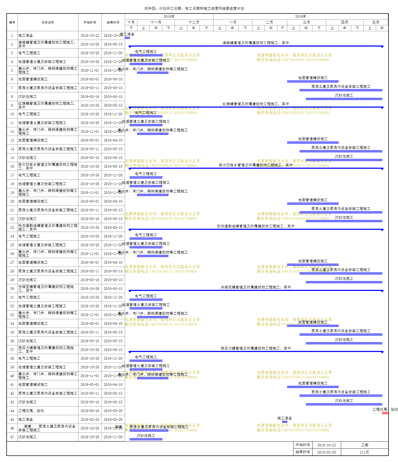Click end date 2019-05-20 in row 44
Image resolution: width=398 pixels, height=462 pixels.
point(113,411)
